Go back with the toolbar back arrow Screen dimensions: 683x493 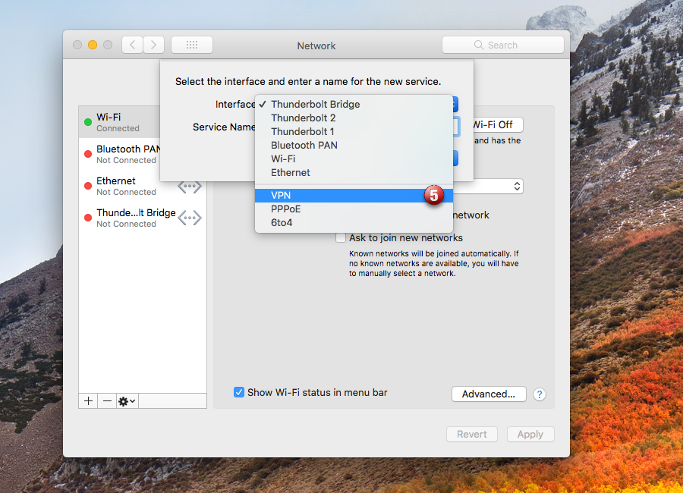tap(132, 45)
